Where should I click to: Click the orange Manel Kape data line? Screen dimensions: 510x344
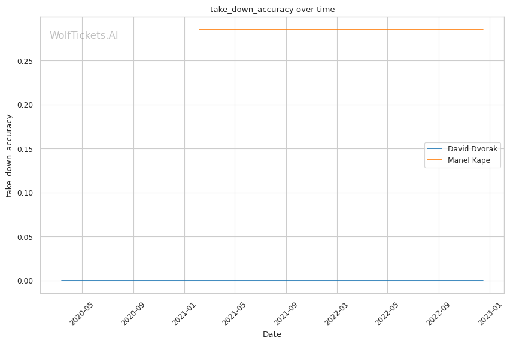(341, 29)
